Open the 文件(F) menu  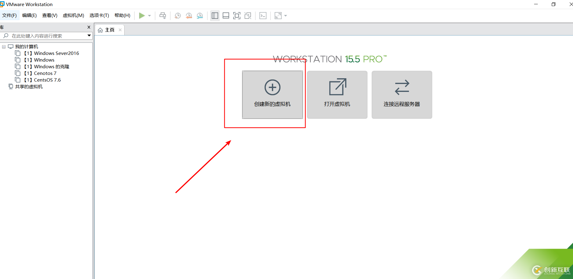pos(9,15)
